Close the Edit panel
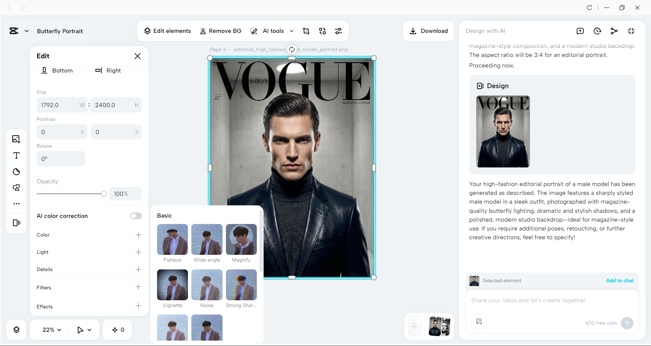Screen dimensions: 651x346 tap(137, 56)
